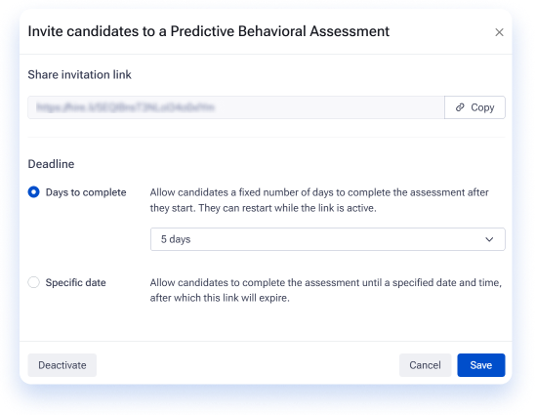The image size is (536, 415).
Task: Click the 'Share invitation link' heading
Action: point(79,74)
